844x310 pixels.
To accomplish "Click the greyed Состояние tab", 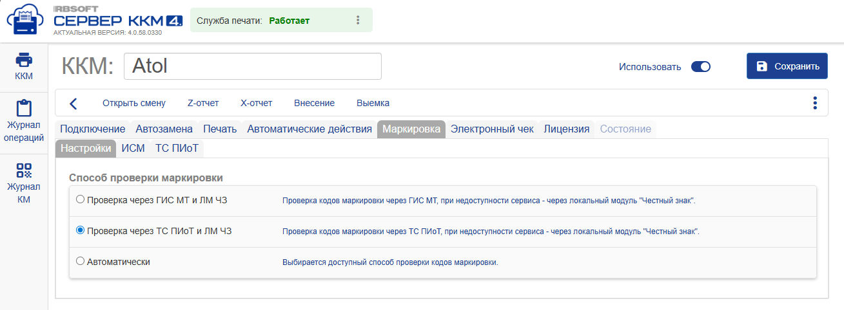I will (625, 129).
